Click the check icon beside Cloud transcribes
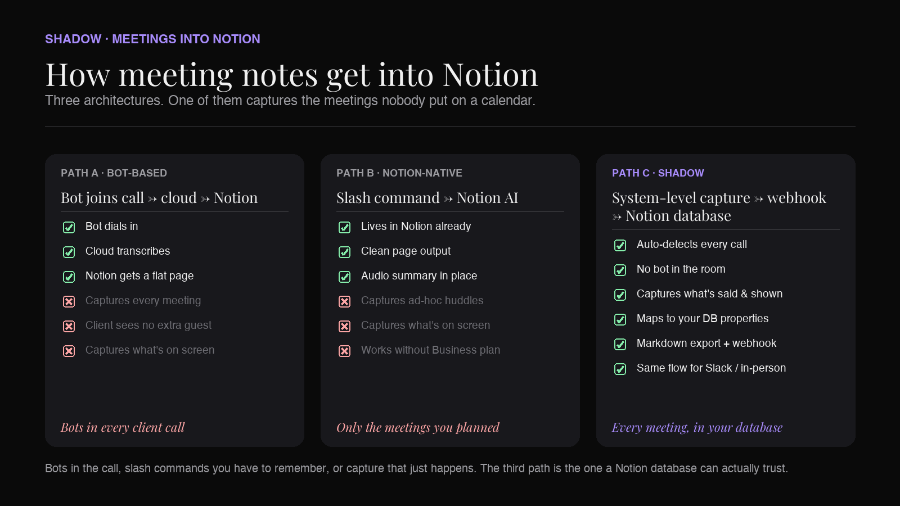 (69, 252)
